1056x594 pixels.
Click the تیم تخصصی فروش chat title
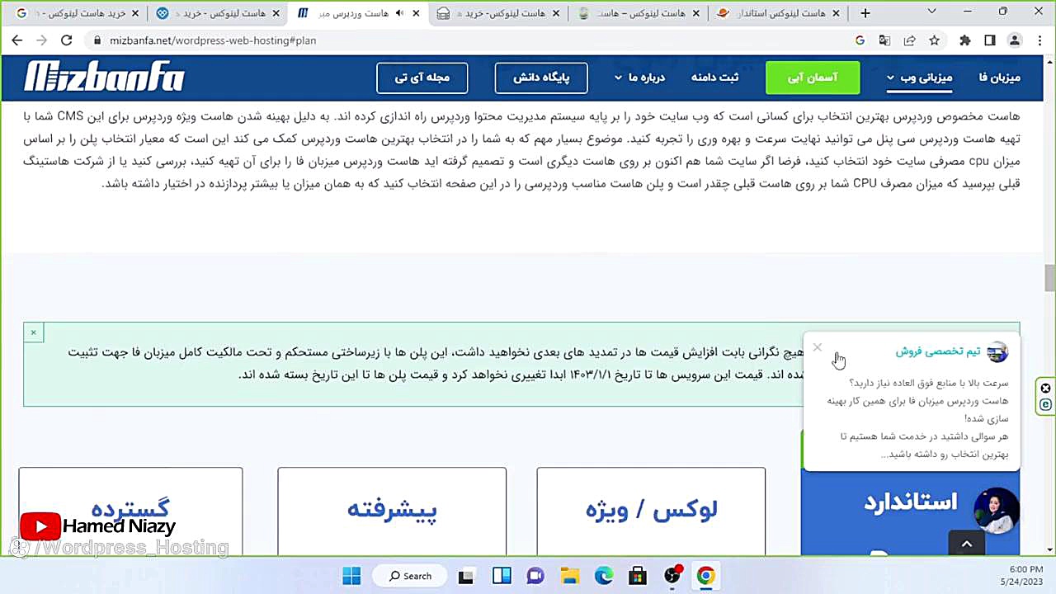click(x=938, y=351)
